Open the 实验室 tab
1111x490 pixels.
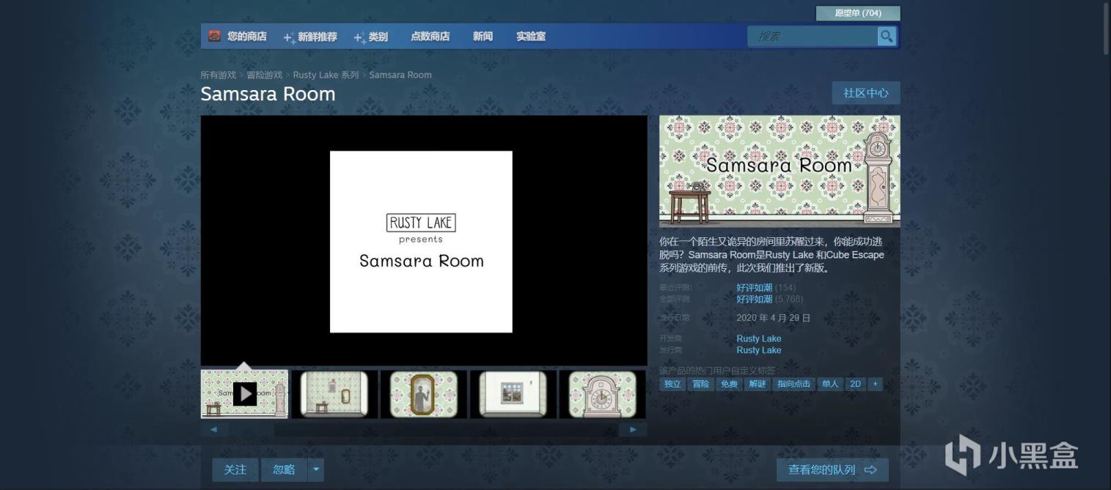531,37
